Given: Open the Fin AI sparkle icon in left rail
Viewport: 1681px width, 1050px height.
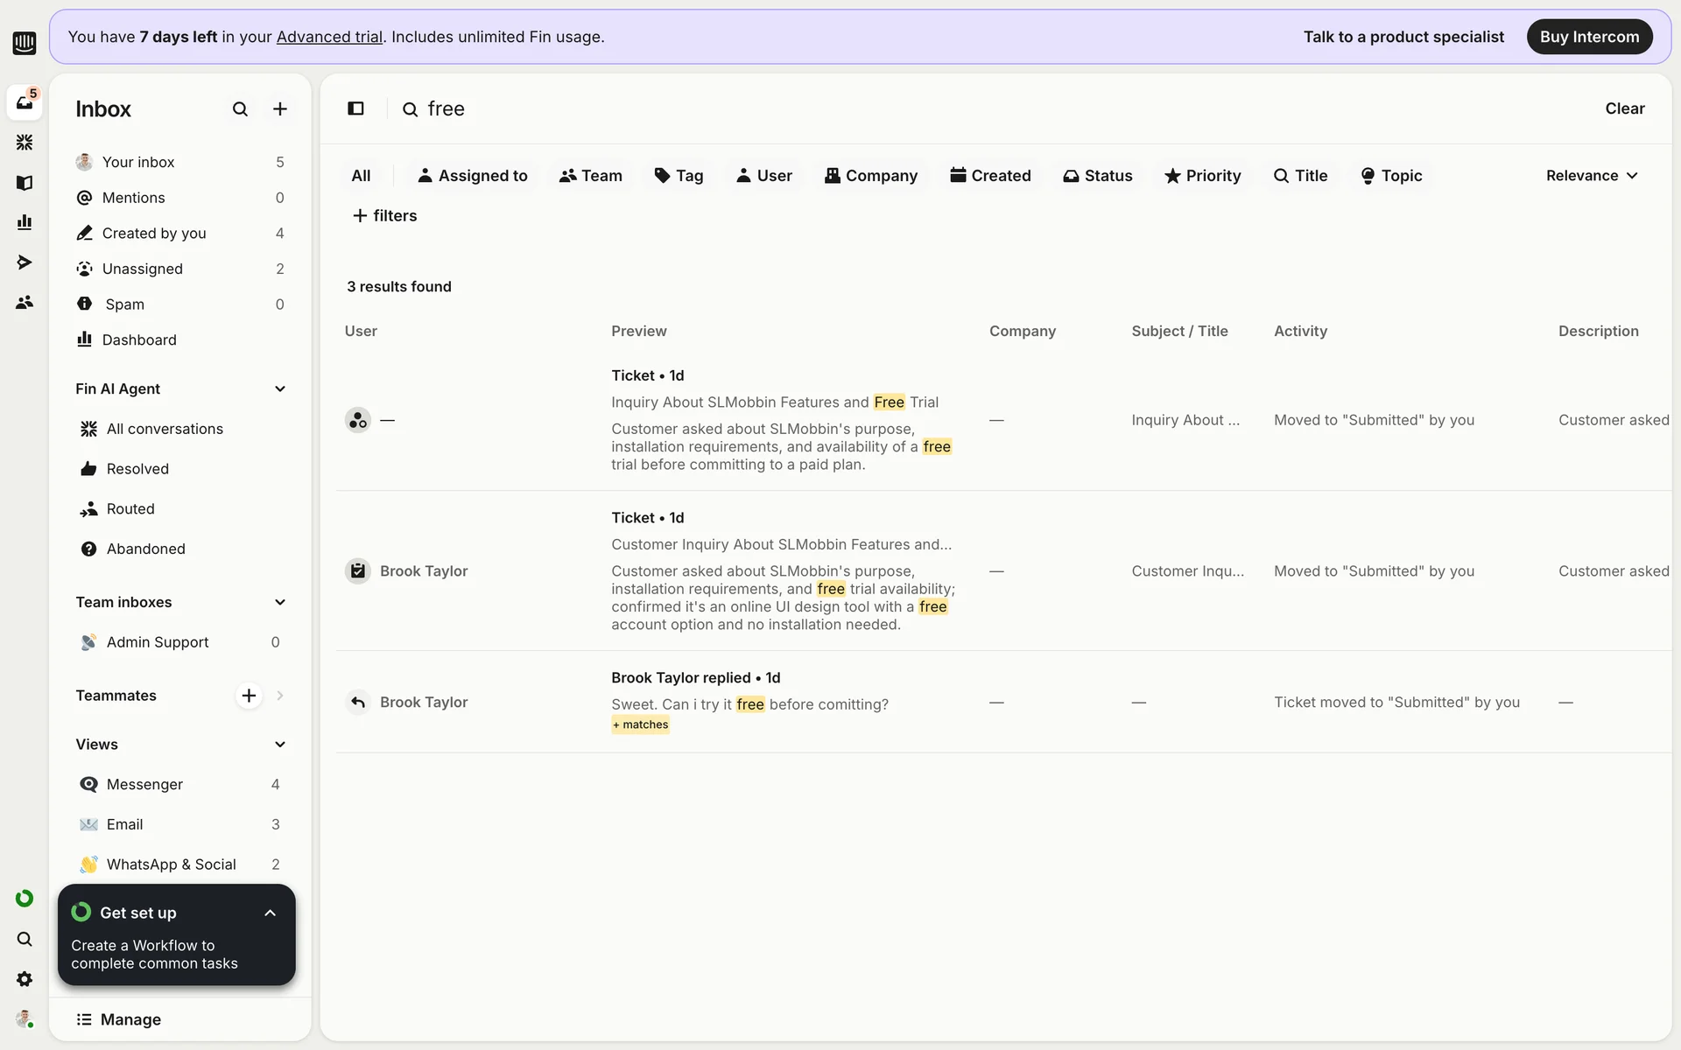Looking at the screenshot, I should point(25,142).
